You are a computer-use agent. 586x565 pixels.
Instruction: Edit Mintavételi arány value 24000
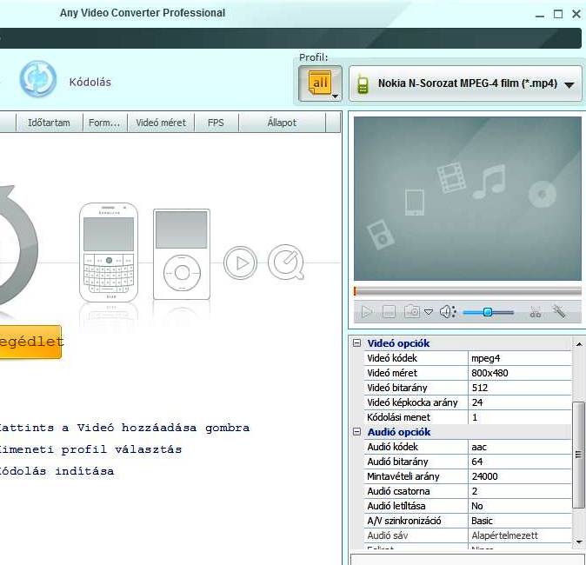(x=520, y=476)
